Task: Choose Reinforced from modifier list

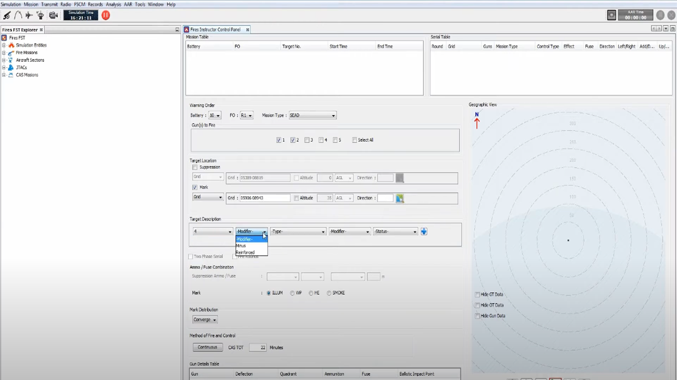Action: (245, 253)
